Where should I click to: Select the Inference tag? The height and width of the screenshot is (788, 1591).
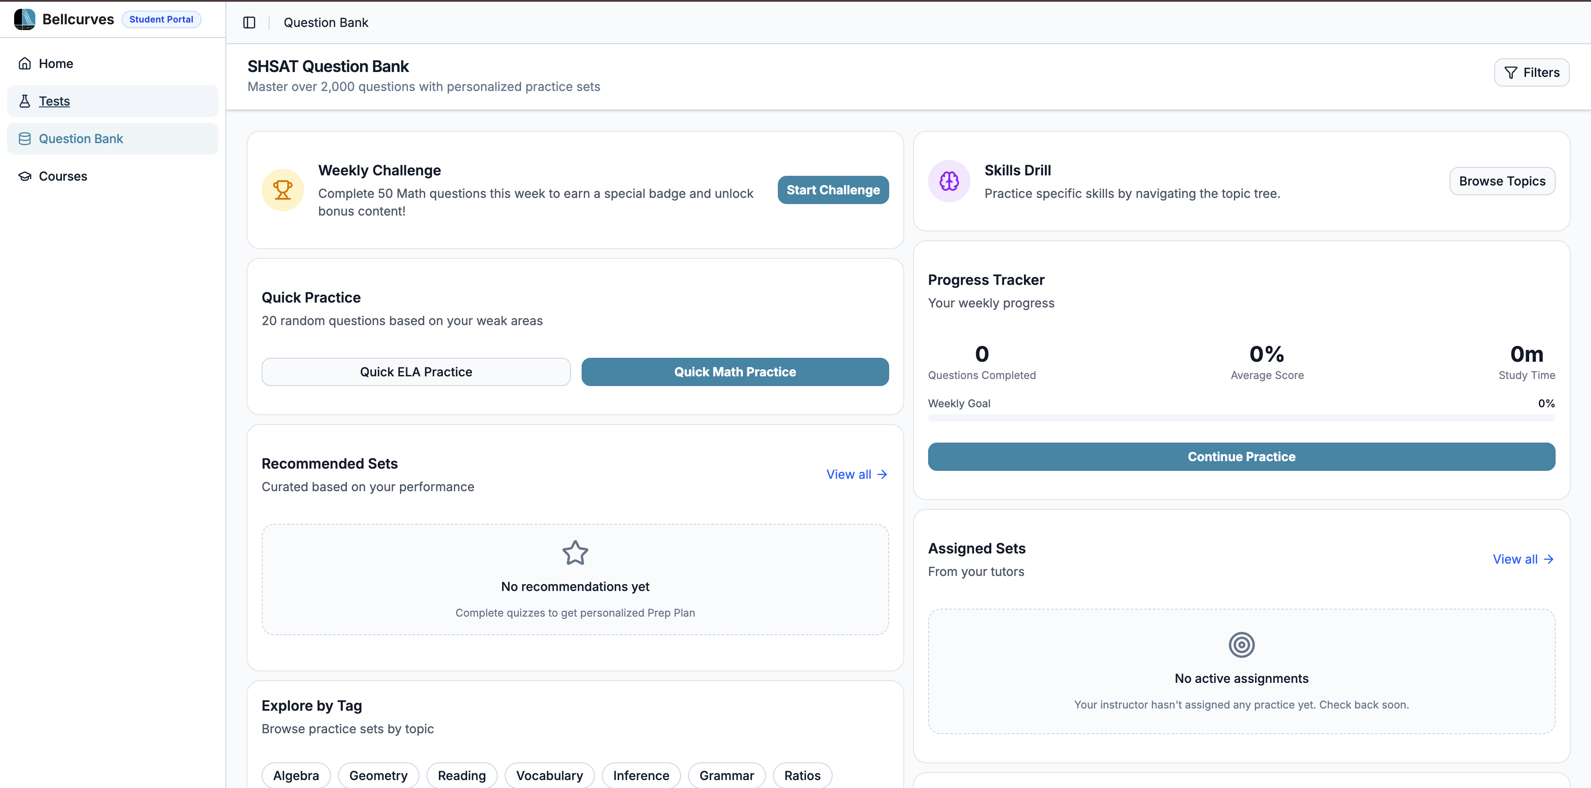pyautogui.click(x=641, y=776)
